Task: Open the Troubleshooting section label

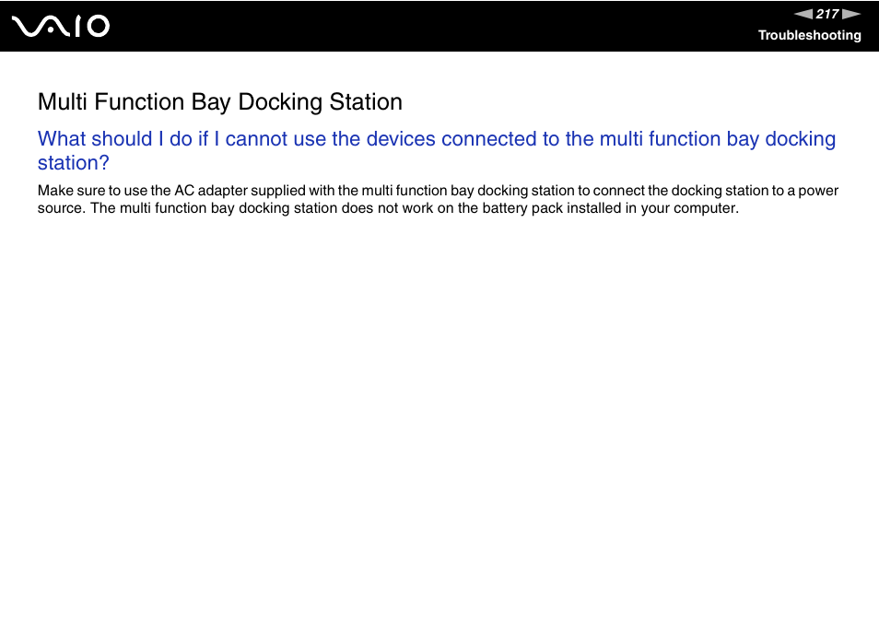Action: (x=810, y=35)
